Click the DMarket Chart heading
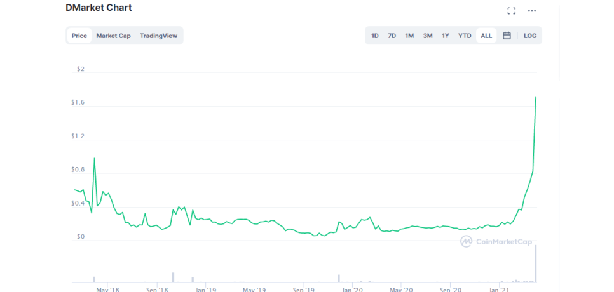This screenshot has height=292, width=614. 99,8
